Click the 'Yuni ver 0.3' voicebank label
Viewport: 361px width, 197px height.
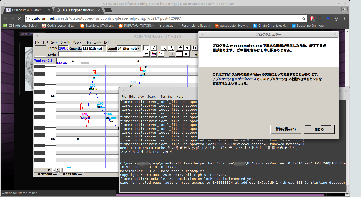click(x=43, y=61)
